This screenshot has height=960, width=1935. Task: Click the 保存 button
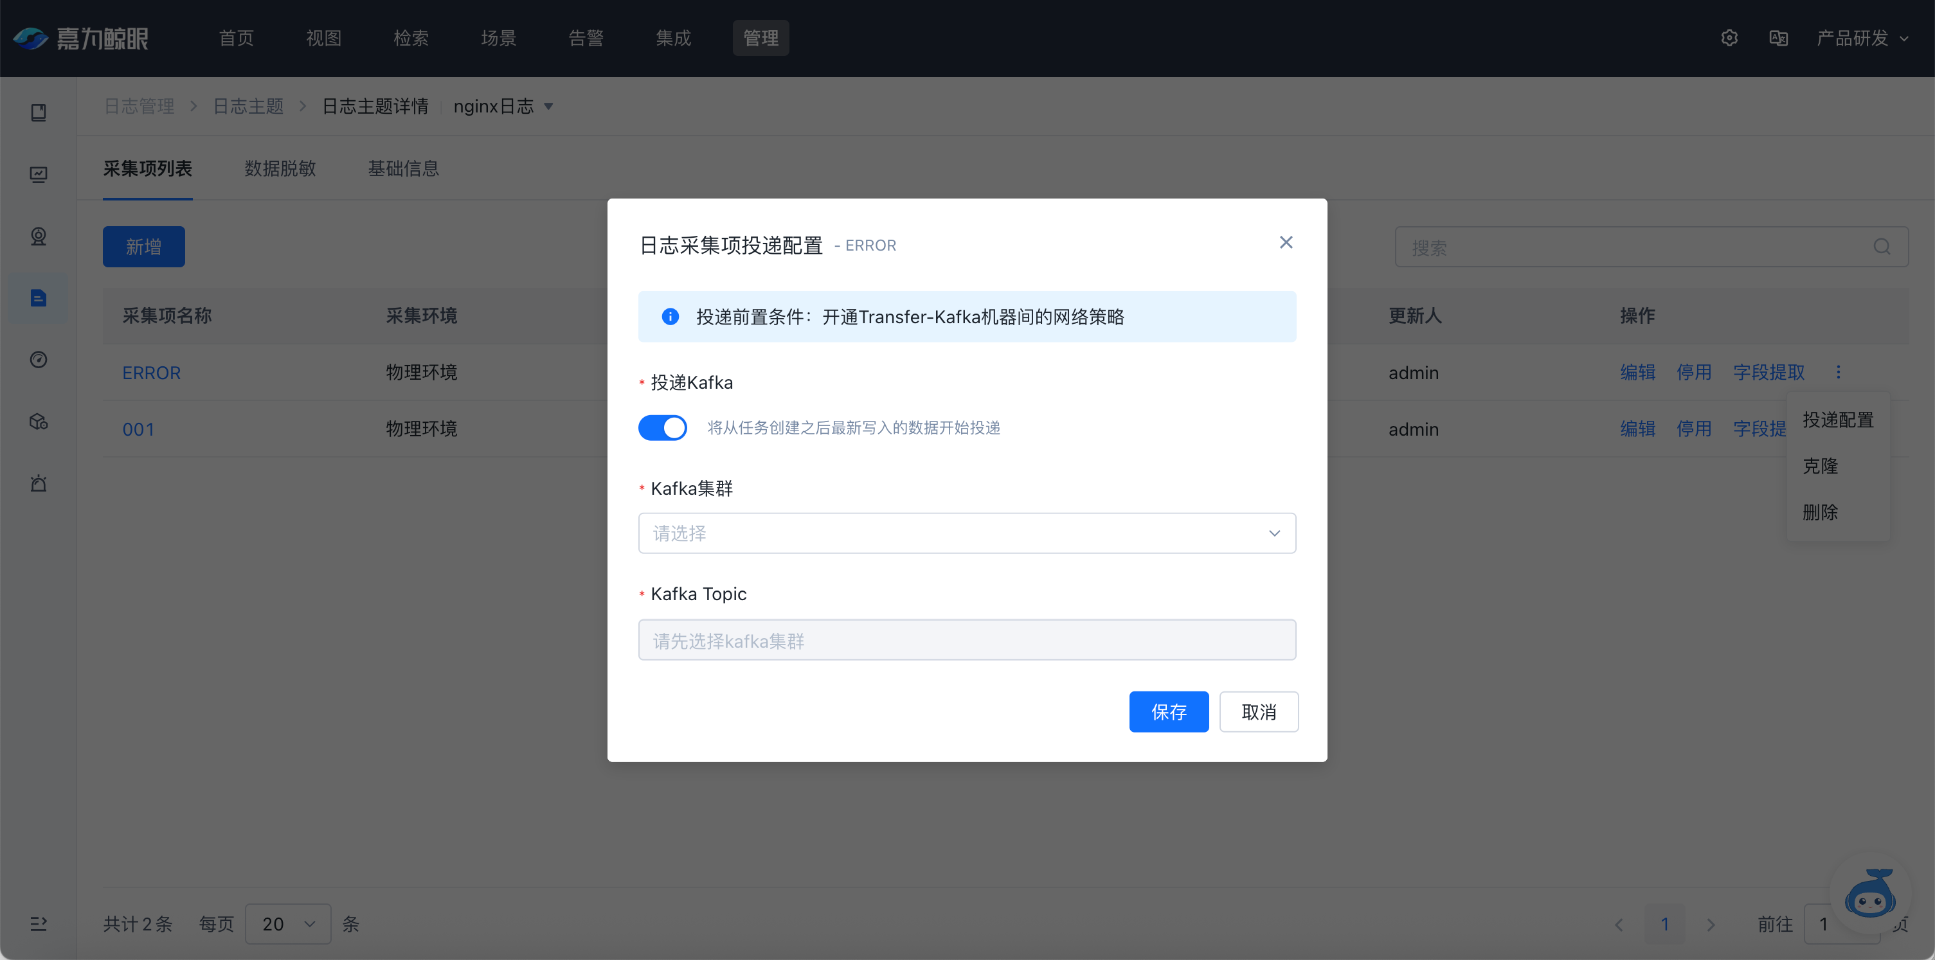pos(1169,711)
